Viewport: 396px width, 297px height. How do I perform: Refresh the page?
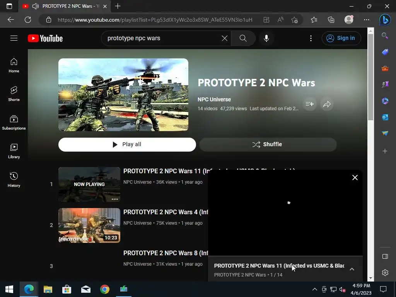click(28, 20)
